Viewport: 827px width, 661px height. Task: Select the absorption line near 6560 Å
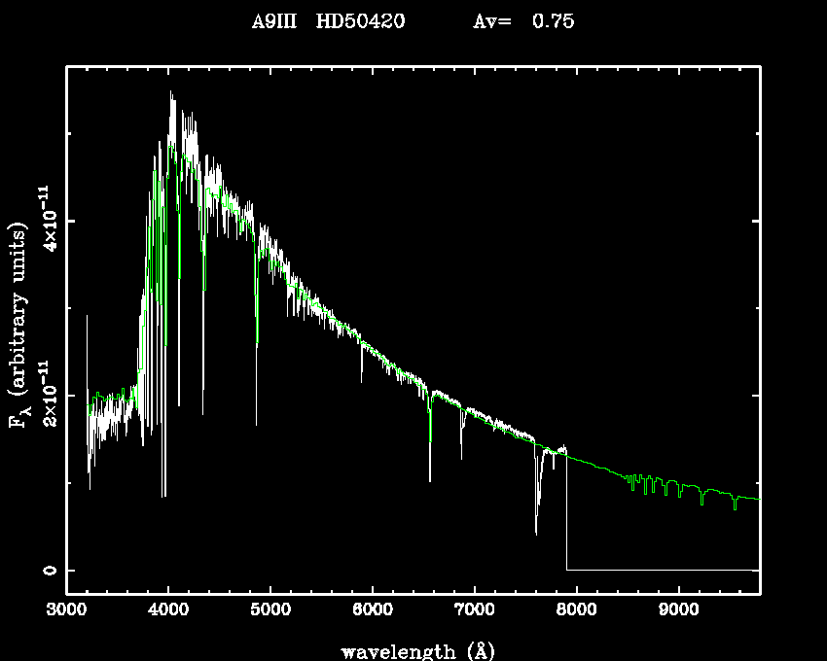click(x=430, y=476)
